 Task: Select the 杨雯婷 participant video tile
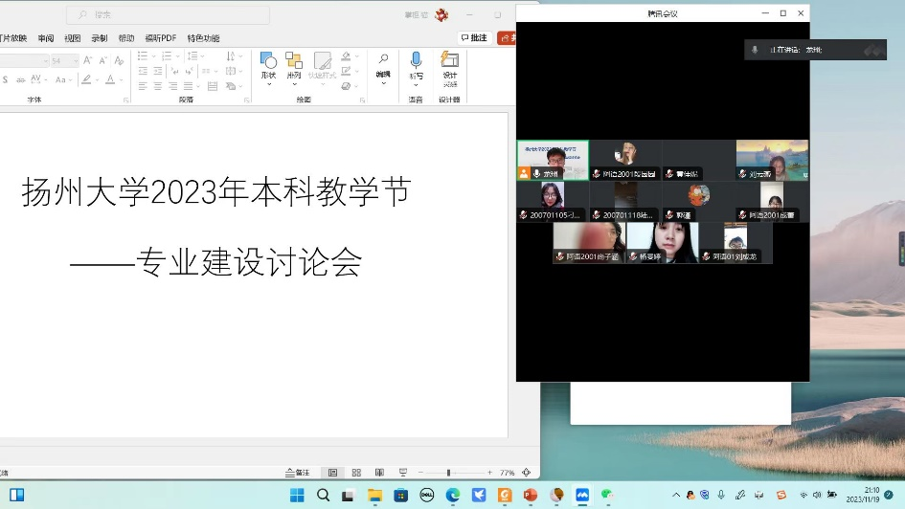click(x=663, y=243)
